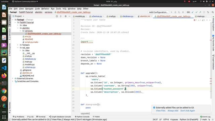Expand Scratches and Consoles node
215x121 pixels.
click(x=13, y=81)
